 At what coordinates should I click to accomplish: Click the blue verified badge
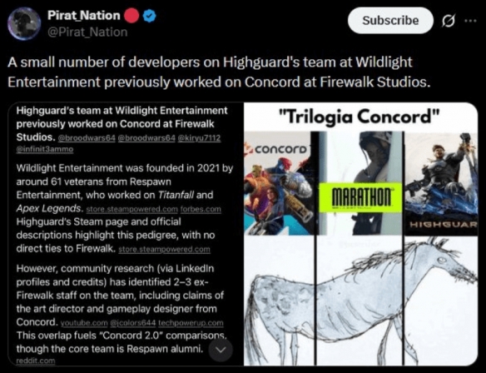150,16
